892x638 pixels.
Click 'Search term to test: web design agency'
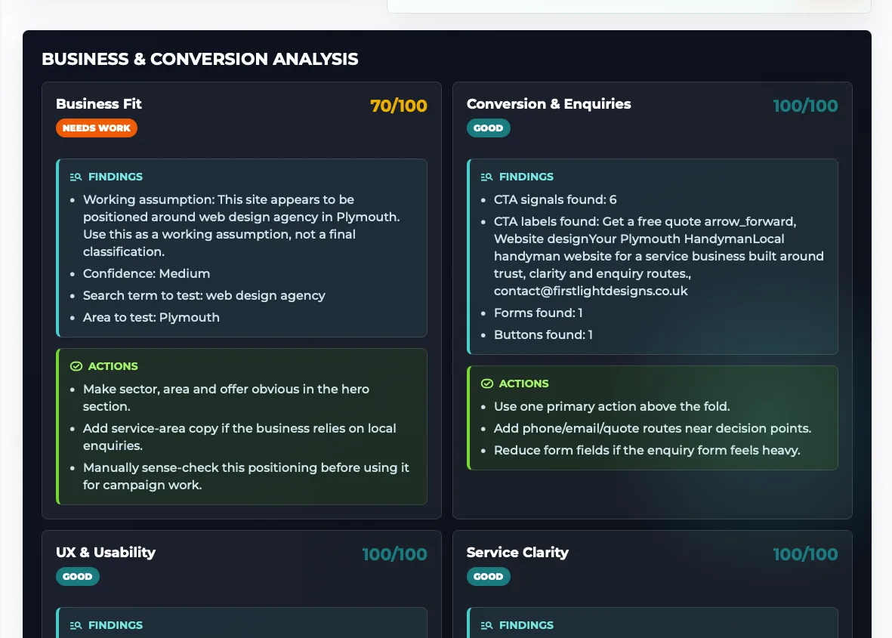tap(204, 296)
